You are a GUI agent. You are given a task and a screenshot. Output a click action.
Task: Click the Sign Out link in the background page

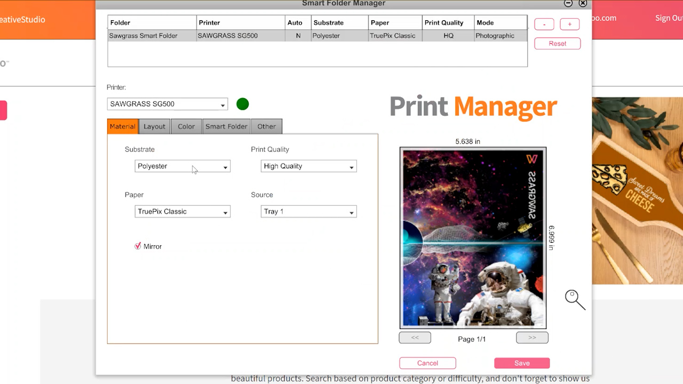(x=669, y=18)
